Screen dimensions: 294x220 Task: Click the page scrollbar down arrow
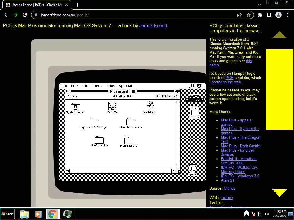click(x=280, y=193)
